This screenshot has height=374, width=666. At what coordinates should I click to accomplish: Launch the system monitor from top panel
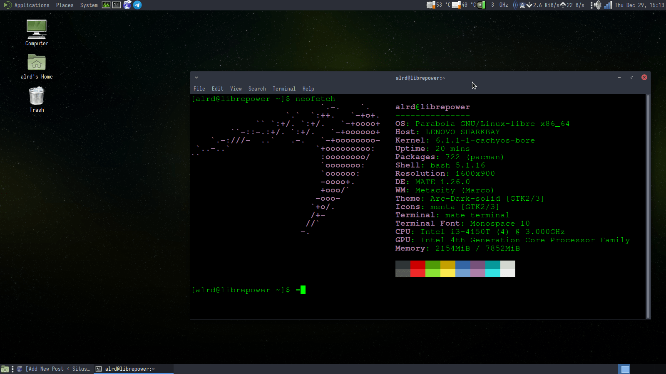click(x=106, y=5)
